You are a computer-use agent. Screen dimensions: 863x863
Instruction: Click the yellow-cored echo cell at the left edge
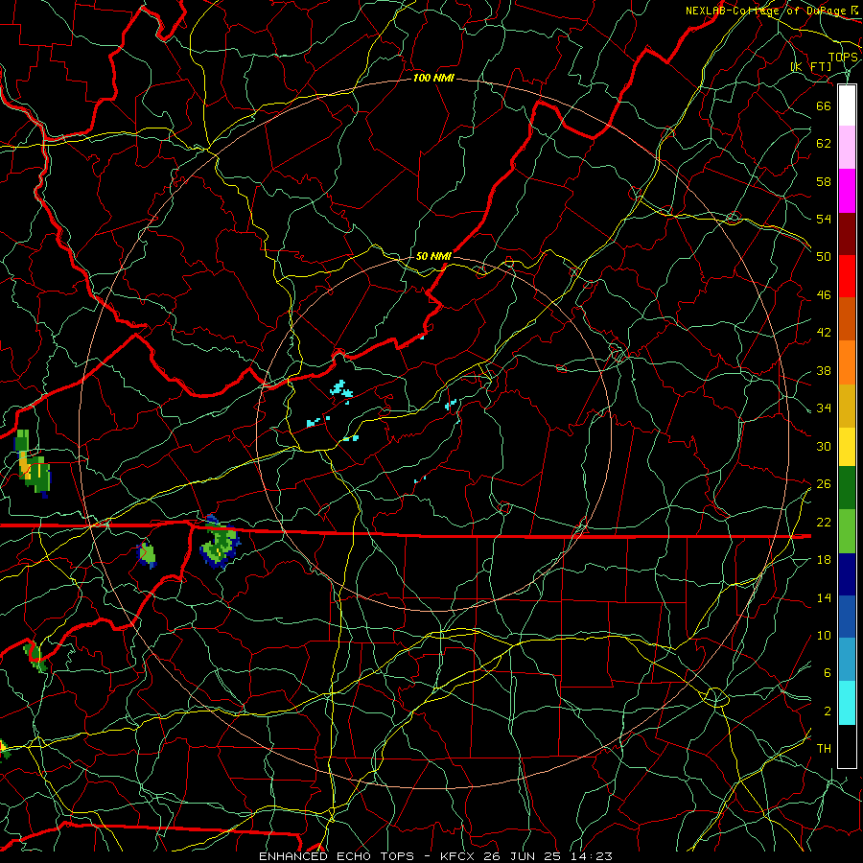coord(32,464)
